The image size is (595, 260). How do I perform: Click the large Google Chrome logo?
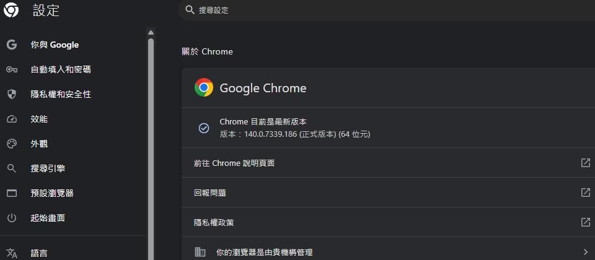click(x=204, y=88)
